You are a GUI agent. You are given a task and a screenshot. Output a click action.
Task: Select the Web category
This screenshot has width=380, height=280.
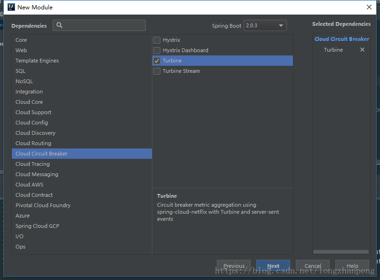82,50
